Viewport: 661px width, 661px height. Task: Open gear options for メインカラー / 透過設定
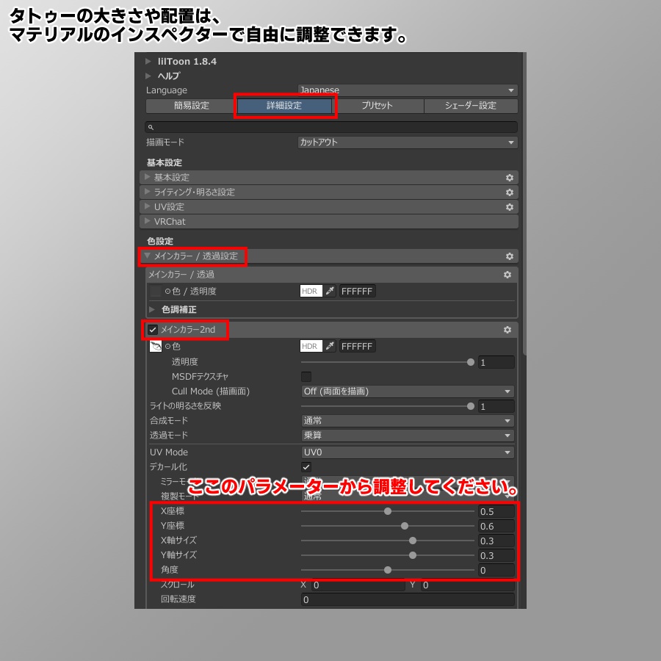(509, 256)
